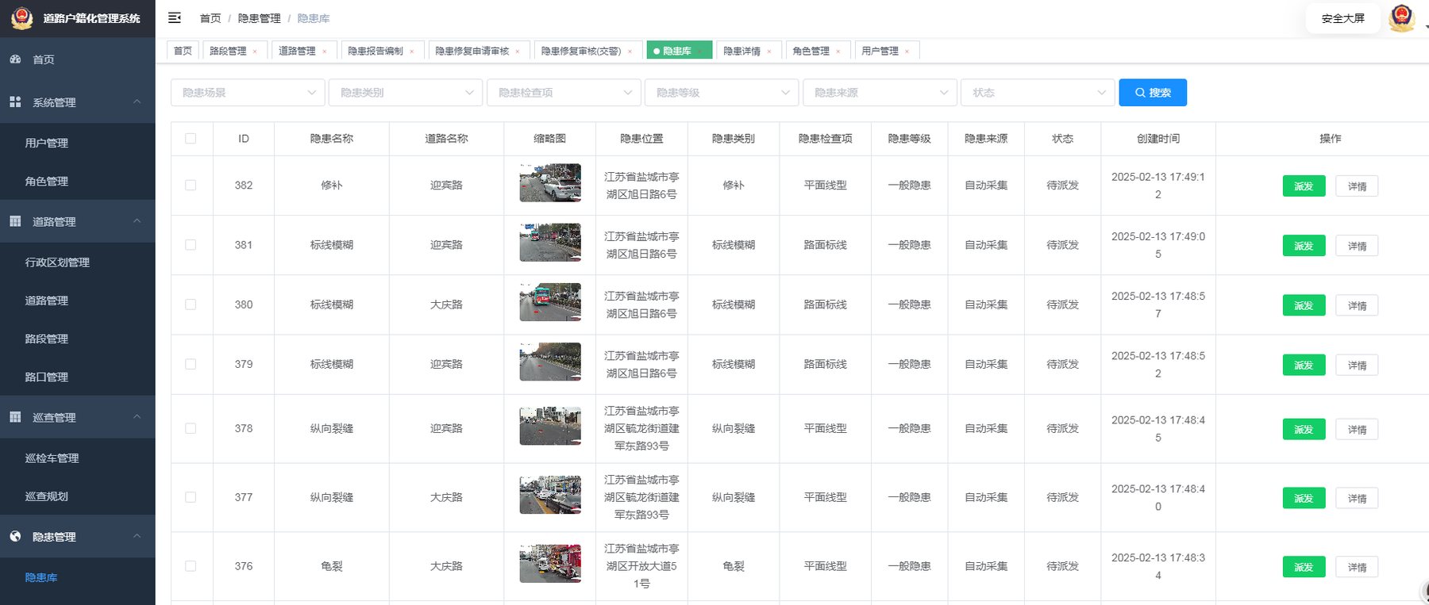Image resolution: width=1429 pixels, height=605 pixels.
Task: Close the 隐患报告编制 tab
Action: 411,52
